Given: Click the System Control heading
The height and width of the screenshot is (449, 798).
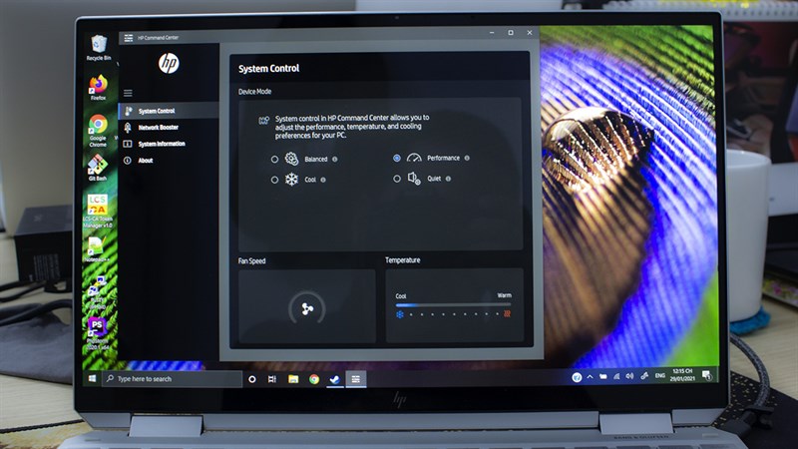Looking at the screenshot, I should [x=268, y=68].
